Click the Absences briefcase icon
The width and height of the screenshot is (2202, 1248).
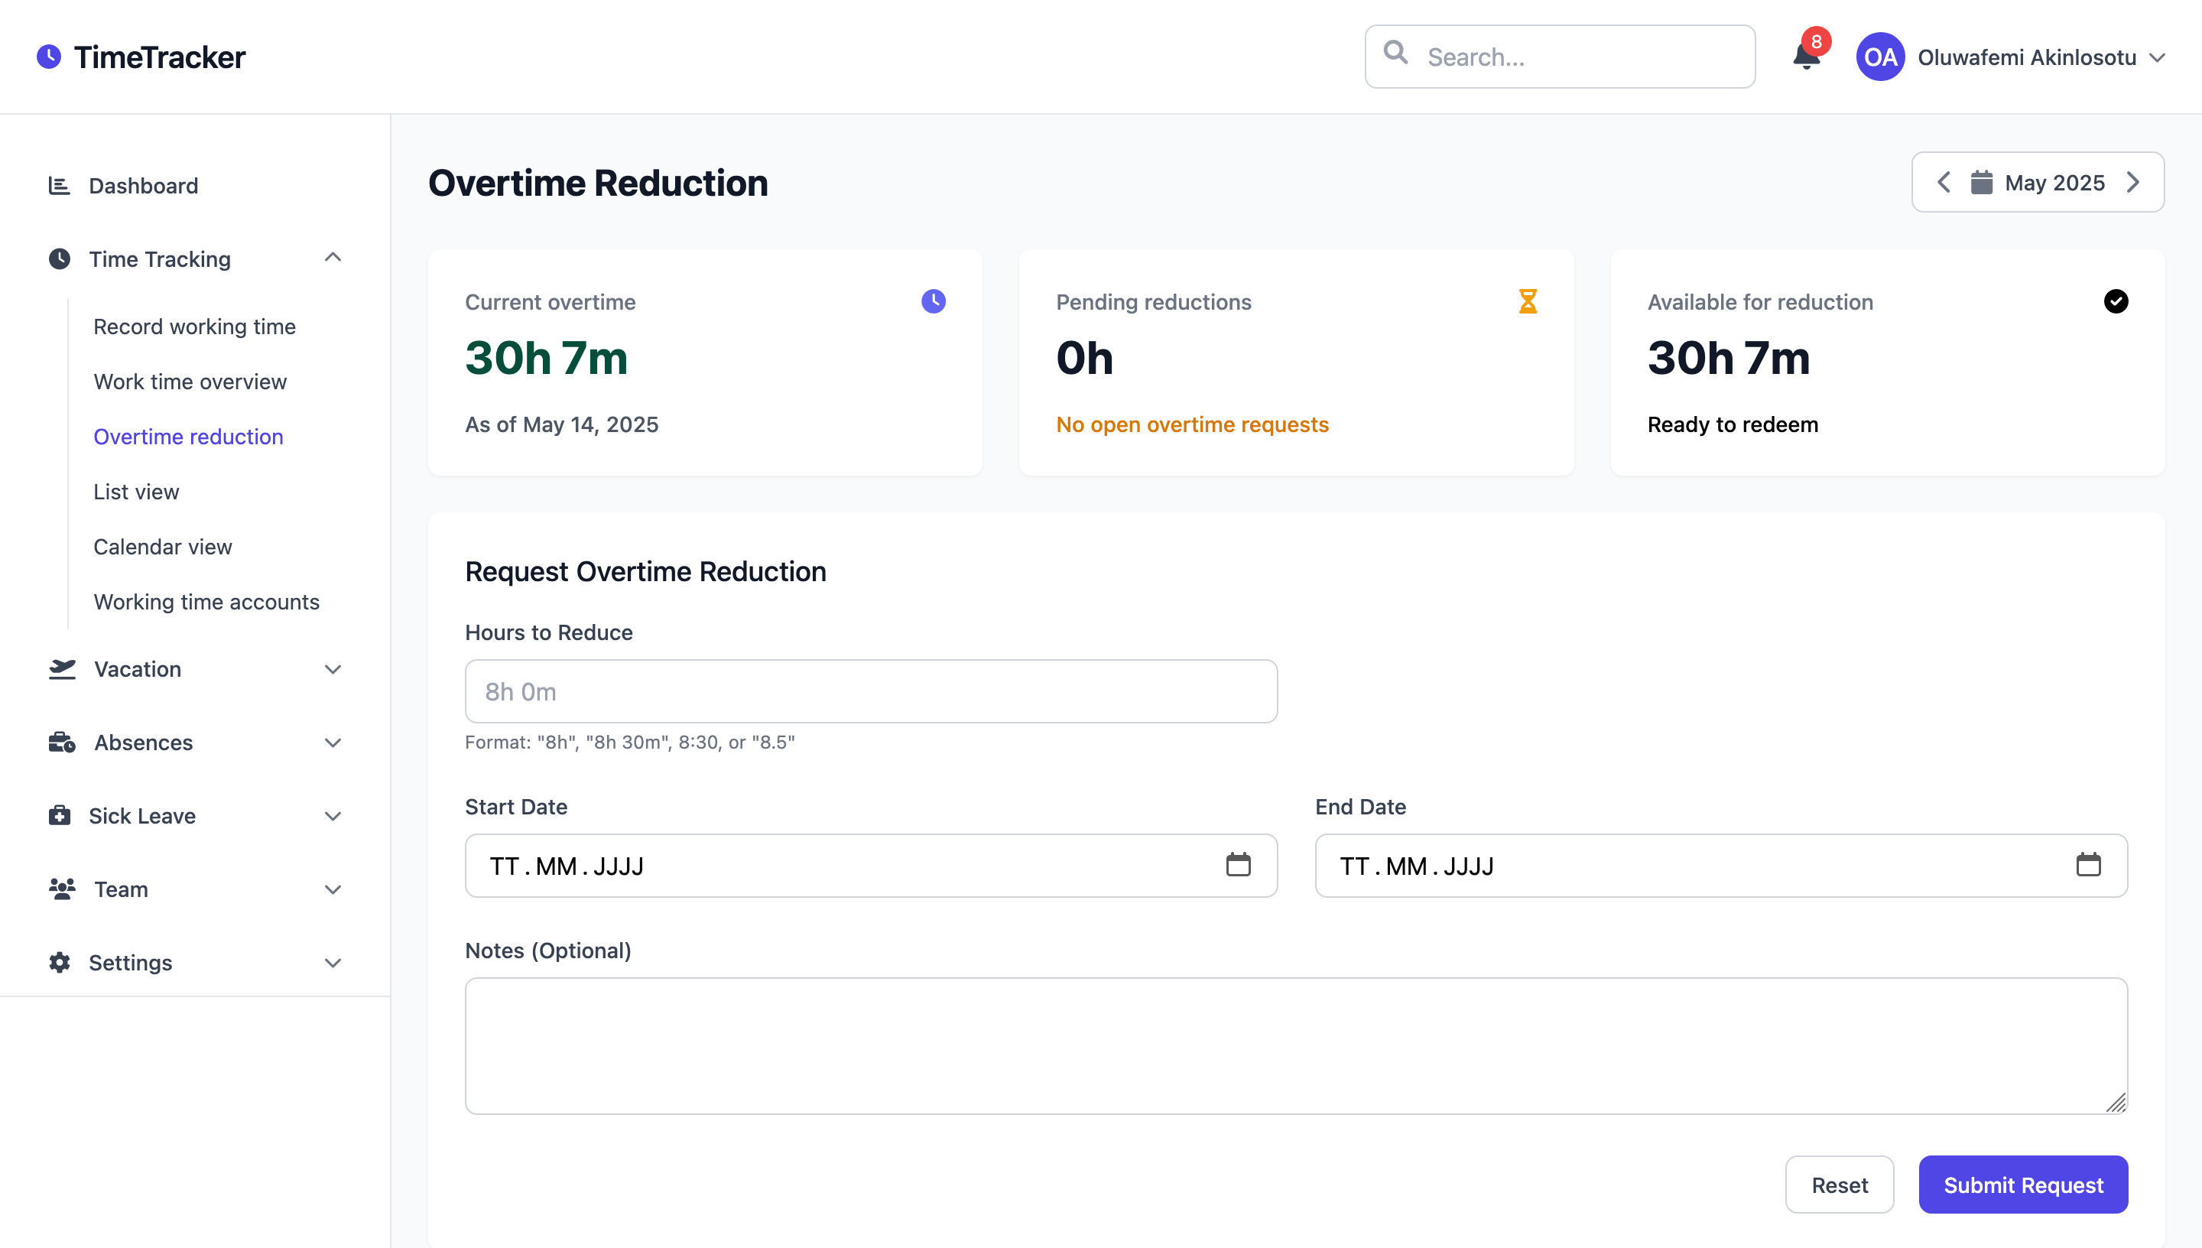point(62,743)
